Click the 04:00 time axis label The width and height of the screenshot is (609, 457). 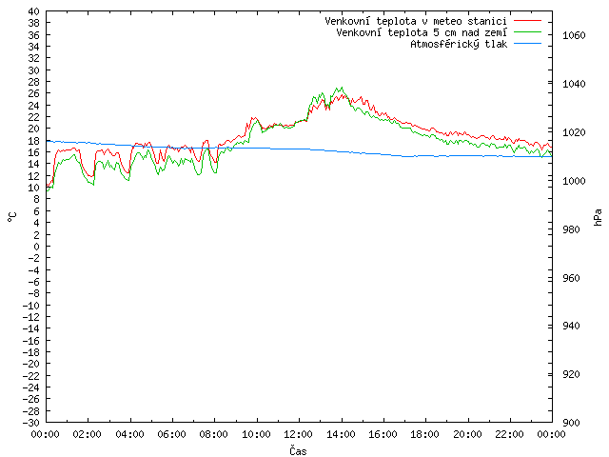click(x=129, y=434)
